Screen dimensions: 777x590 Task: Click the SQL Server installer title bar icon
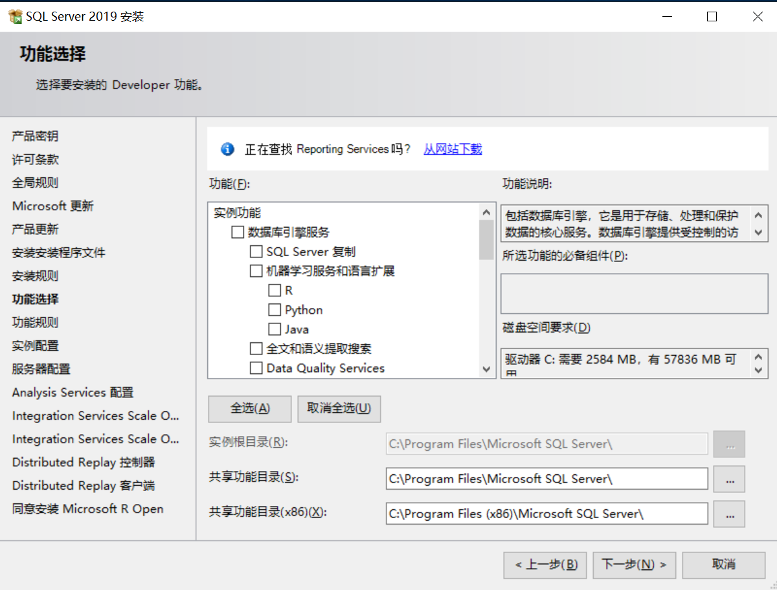pyautogui.click(x=15, y=17)
